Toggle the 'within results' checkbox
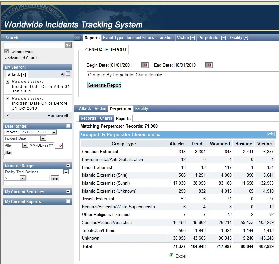The height and width of the screenshot is (264, 279). pos(7,52)
